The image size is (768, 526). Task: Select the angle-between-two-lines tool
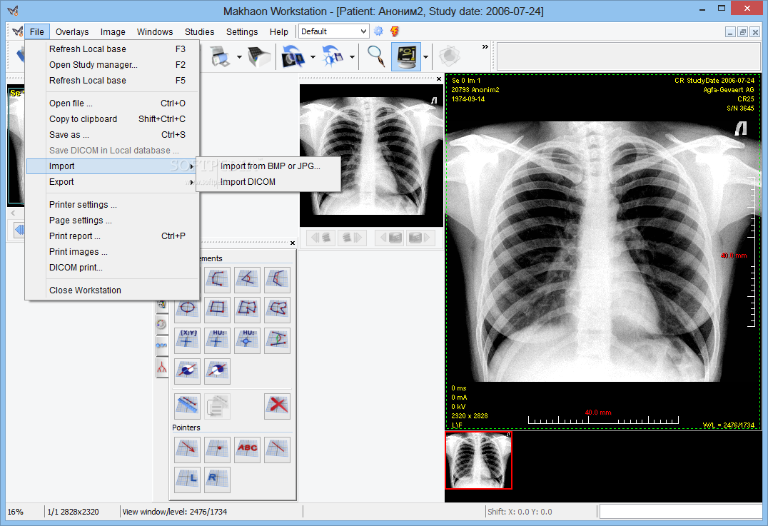[277, 341]
